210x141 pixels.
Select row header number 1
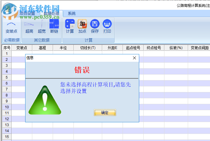[7, 53]
